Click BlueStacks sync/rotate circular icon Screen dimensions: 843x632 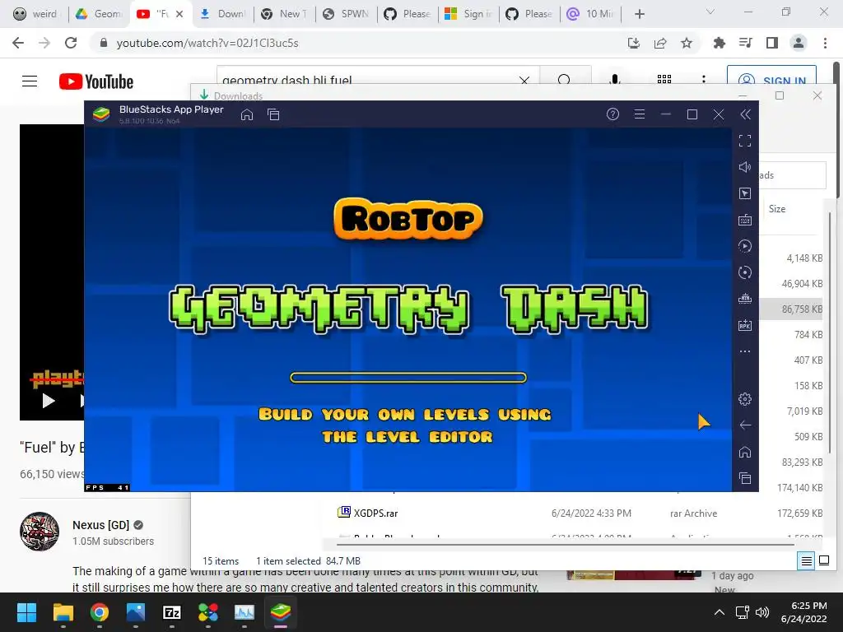(x=745, y=272)
